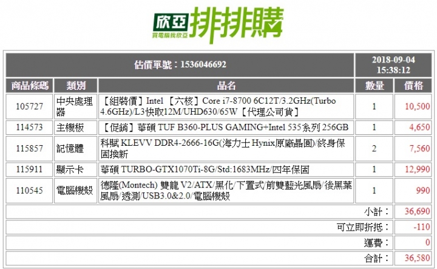The image size is (437, 269).
Task: Select the quote number 1536046692 header
Action: click(x=180, y=65)
